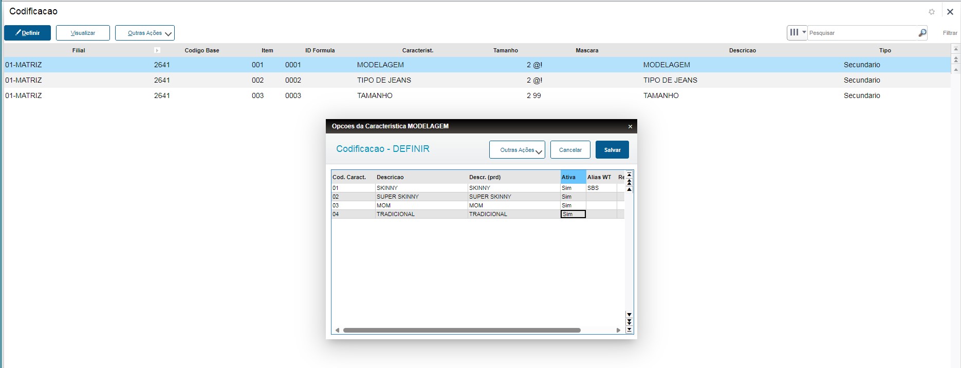Image resolution: width=961 pixels, height=368 pixels.
Task: Close the Opcoes da Caracteristica MODELAGEM dialog
Action: point(630,126)
